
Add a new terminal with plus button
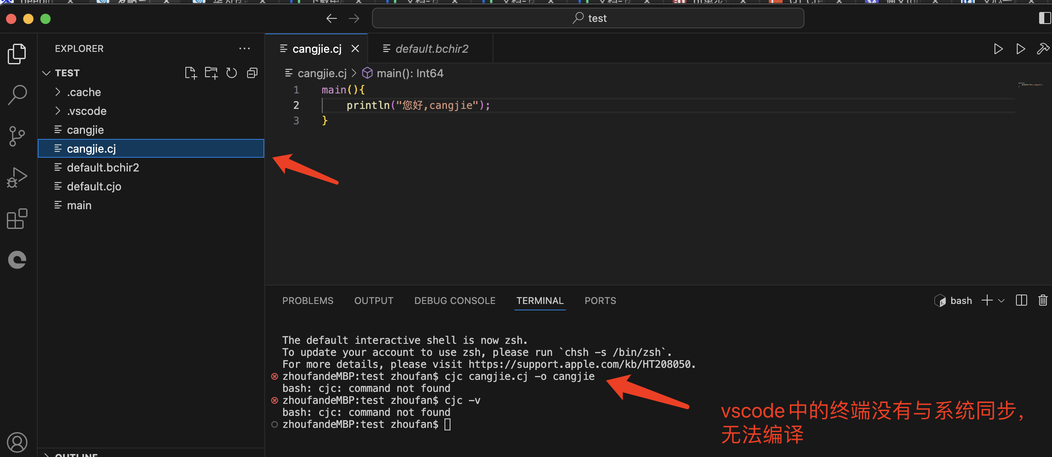[987, 300]
